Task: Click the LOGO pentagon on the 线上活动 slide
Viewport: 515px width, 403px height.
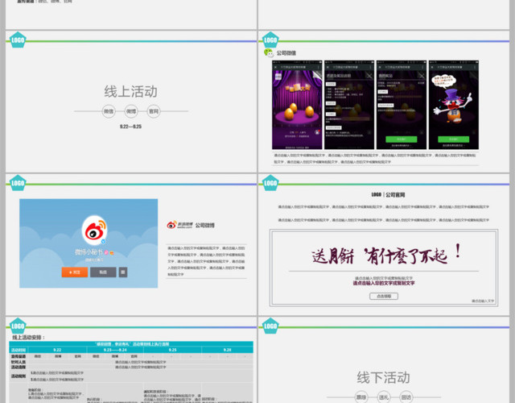Action: 18,39
